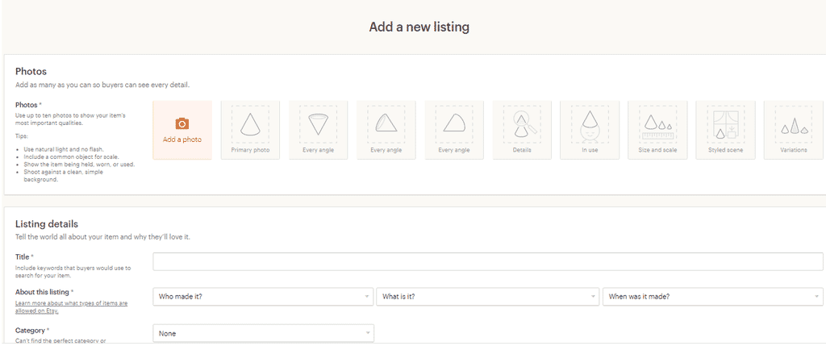Select the Size and scale photo slot

(x=658, y=130)
